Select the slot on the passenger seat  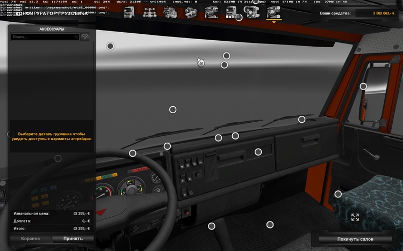pos(338,194)
